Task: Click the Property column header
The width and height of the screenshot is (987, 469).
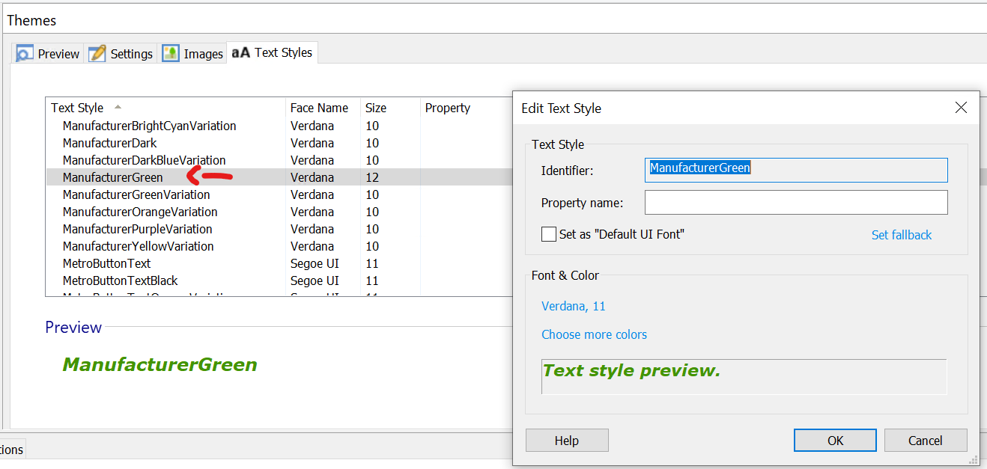Action: click(x=447, y=108)
